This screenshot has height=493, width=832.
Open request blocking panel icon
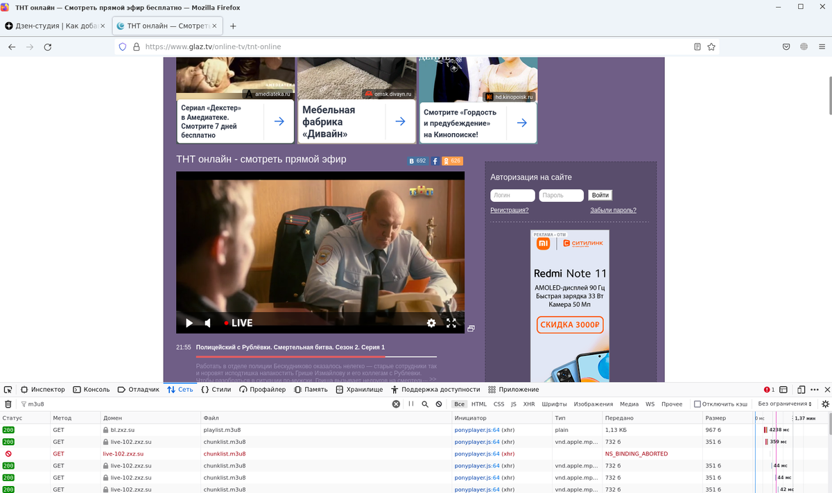click(x=439, y=404)
